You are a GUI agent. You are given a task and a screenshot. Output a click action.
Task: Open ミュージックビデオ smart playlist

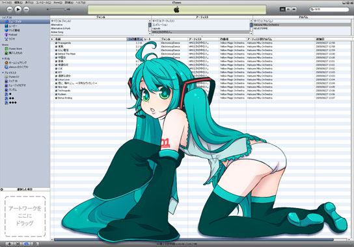point(25,86)
